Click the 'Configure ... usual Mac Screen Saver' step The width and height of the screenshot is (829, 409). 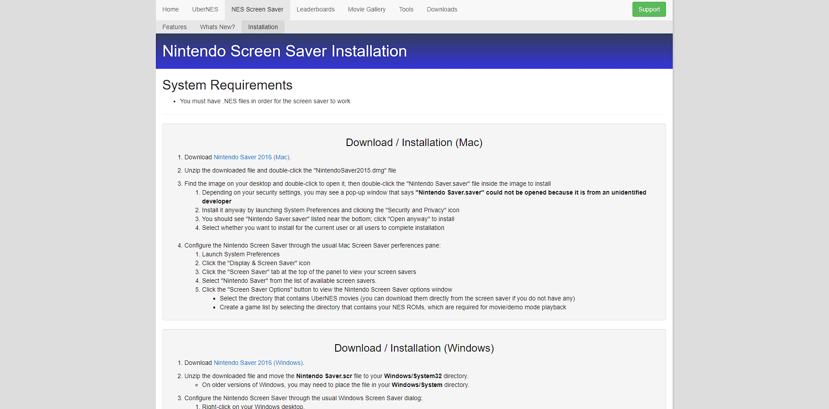(312, 245)
